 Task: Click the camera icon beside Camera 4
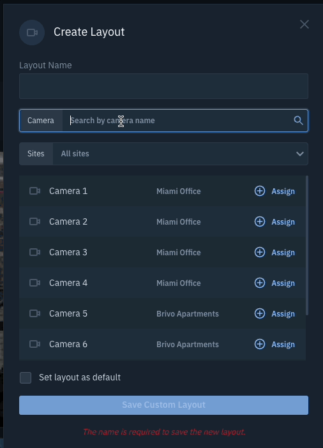(x=35, y=283)
